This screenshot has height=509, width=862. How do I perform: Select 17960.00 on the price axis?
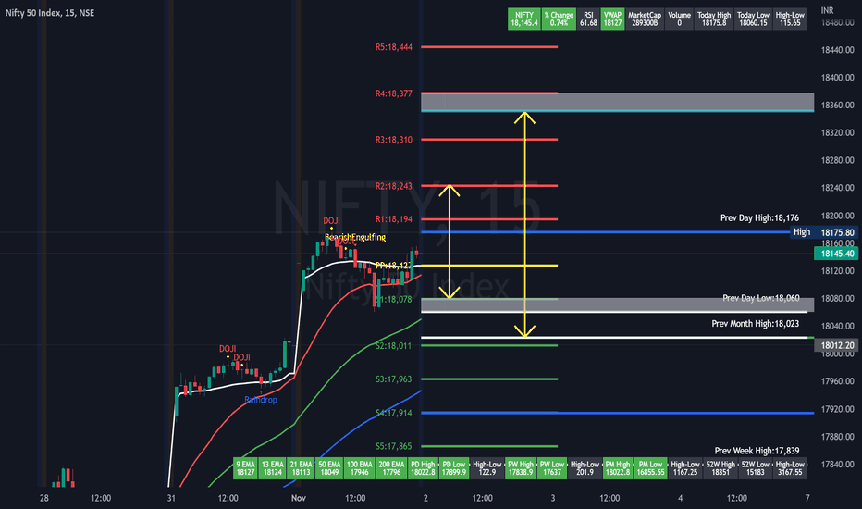(837, 381)
